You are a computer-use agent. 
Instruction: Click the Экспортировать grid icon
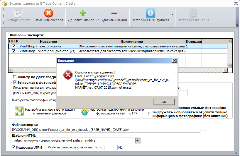click(18, 13)
